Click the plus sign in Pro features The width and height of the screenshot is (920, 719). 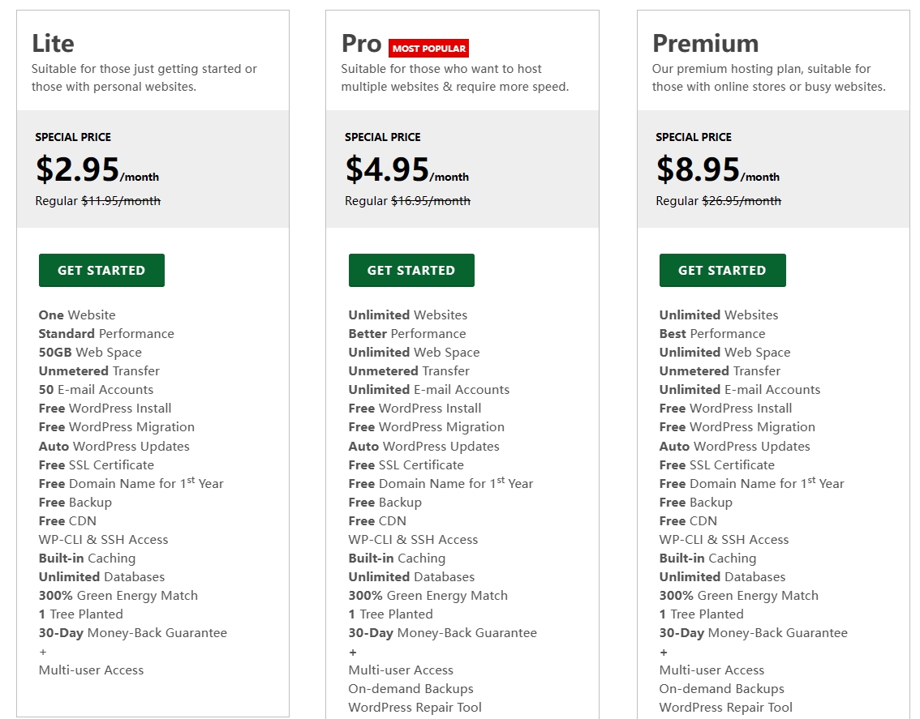click(x=353, y=652)
